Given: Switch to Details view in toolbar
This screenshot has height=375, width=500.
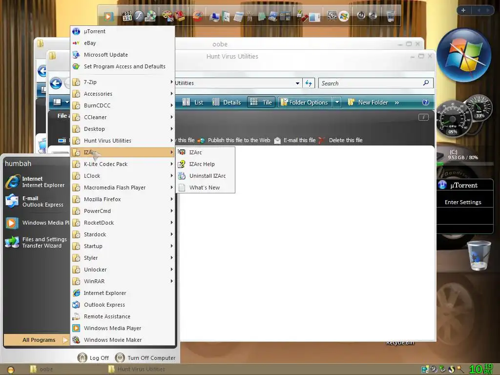Looking at the screenshot, I should (x=227, y=103).
